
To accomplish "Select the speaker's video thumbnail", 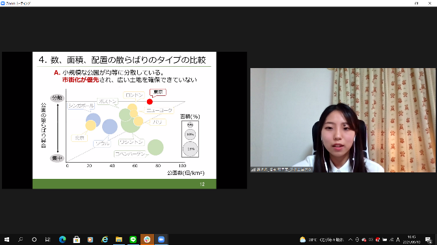I will click(343, 121).
